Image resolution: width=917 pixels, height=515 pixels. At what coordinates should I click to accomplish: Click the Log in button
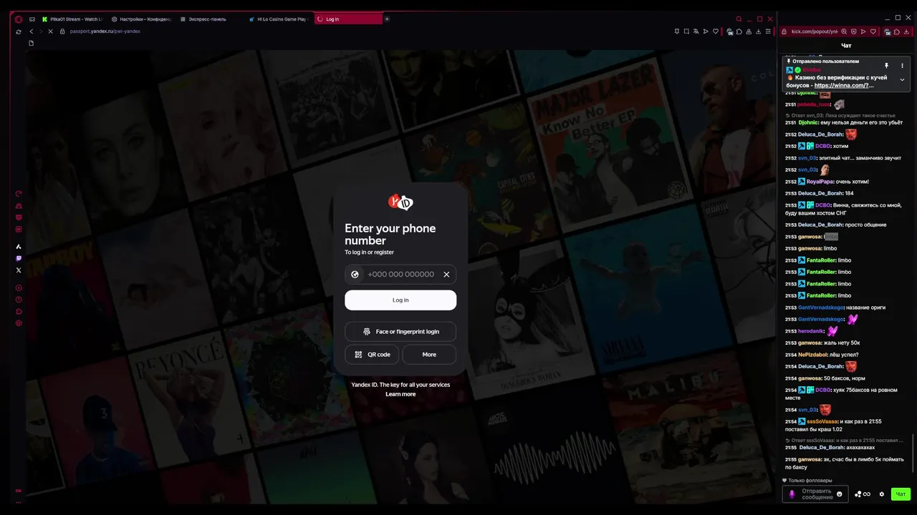(x=400, y=300)
